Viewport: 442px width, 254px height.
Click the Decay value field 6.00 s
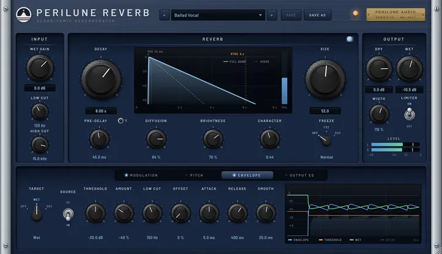[x=101, y=111]
